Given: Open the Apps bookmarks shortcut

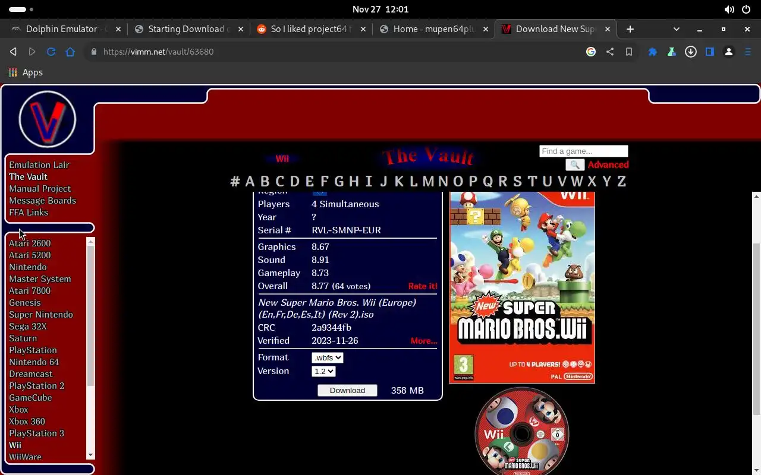Looking at the screenshot, I should [25, 72].
